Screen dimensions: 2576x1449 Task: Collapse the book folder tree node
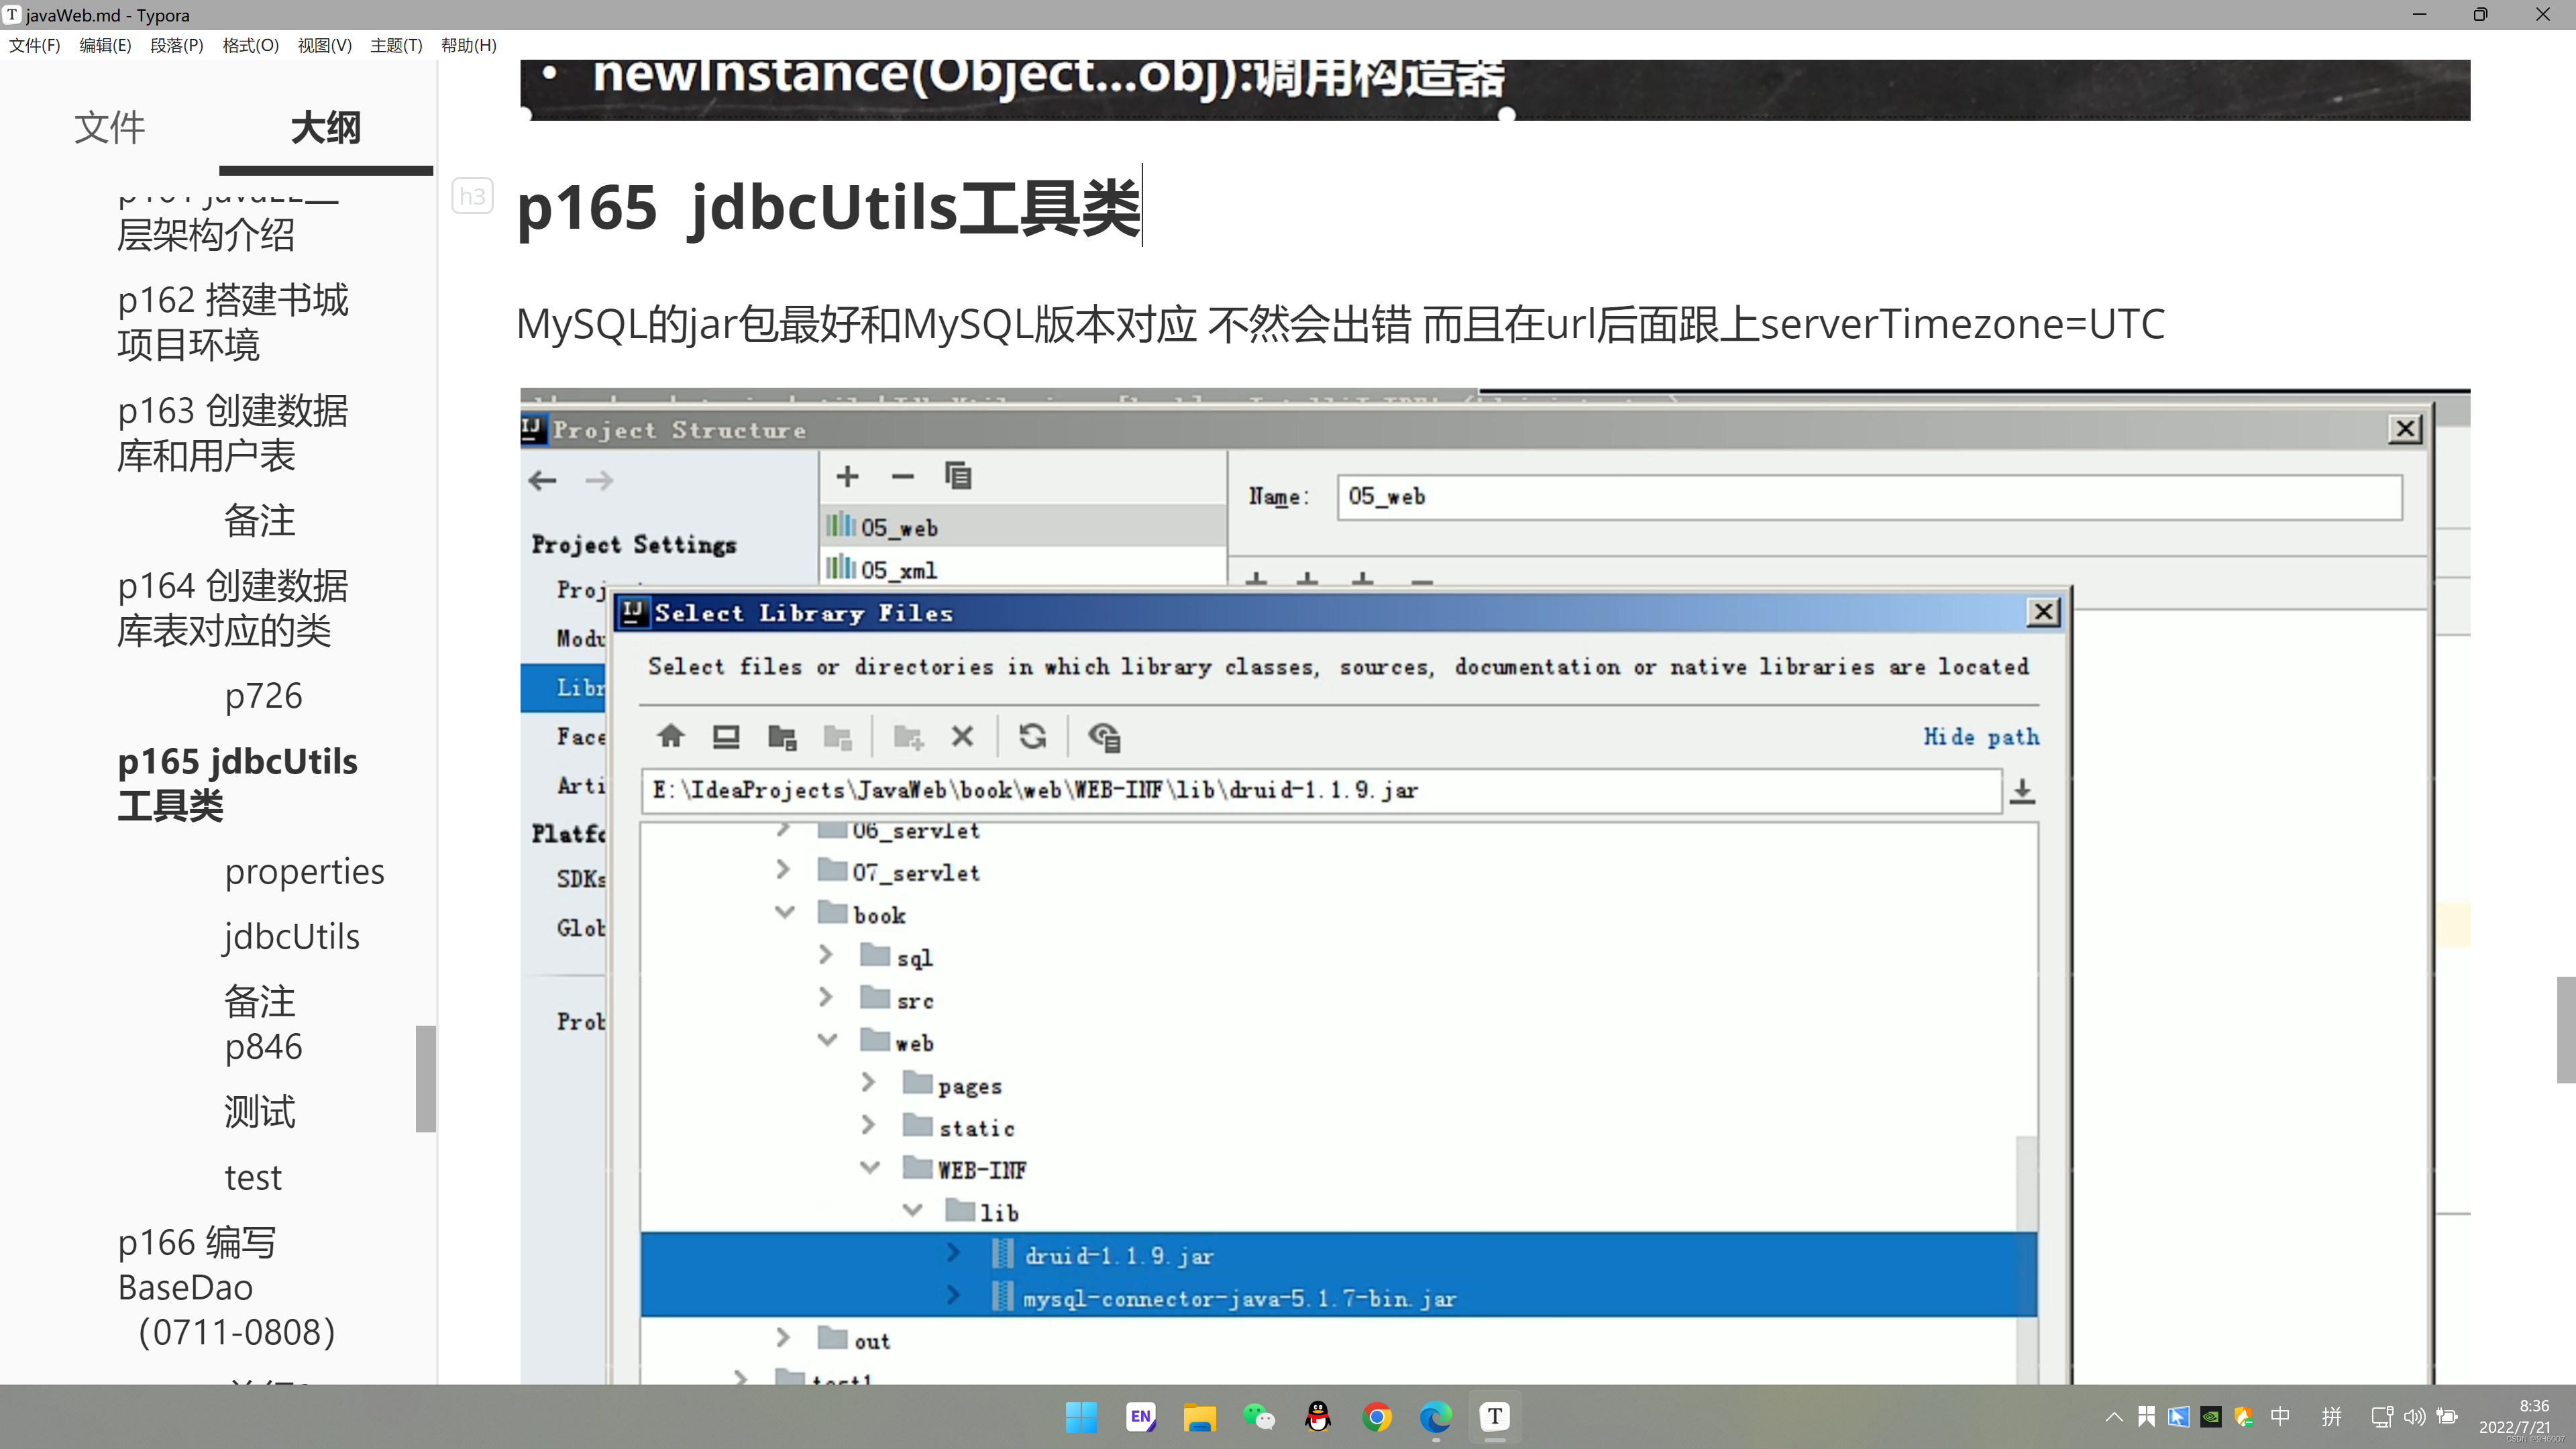click(785, 913)
